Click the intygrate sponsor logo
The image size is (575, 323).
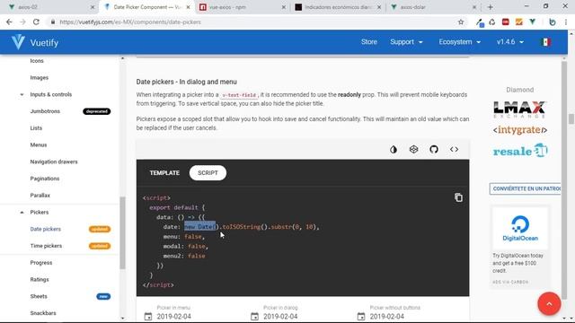point(520,130)
